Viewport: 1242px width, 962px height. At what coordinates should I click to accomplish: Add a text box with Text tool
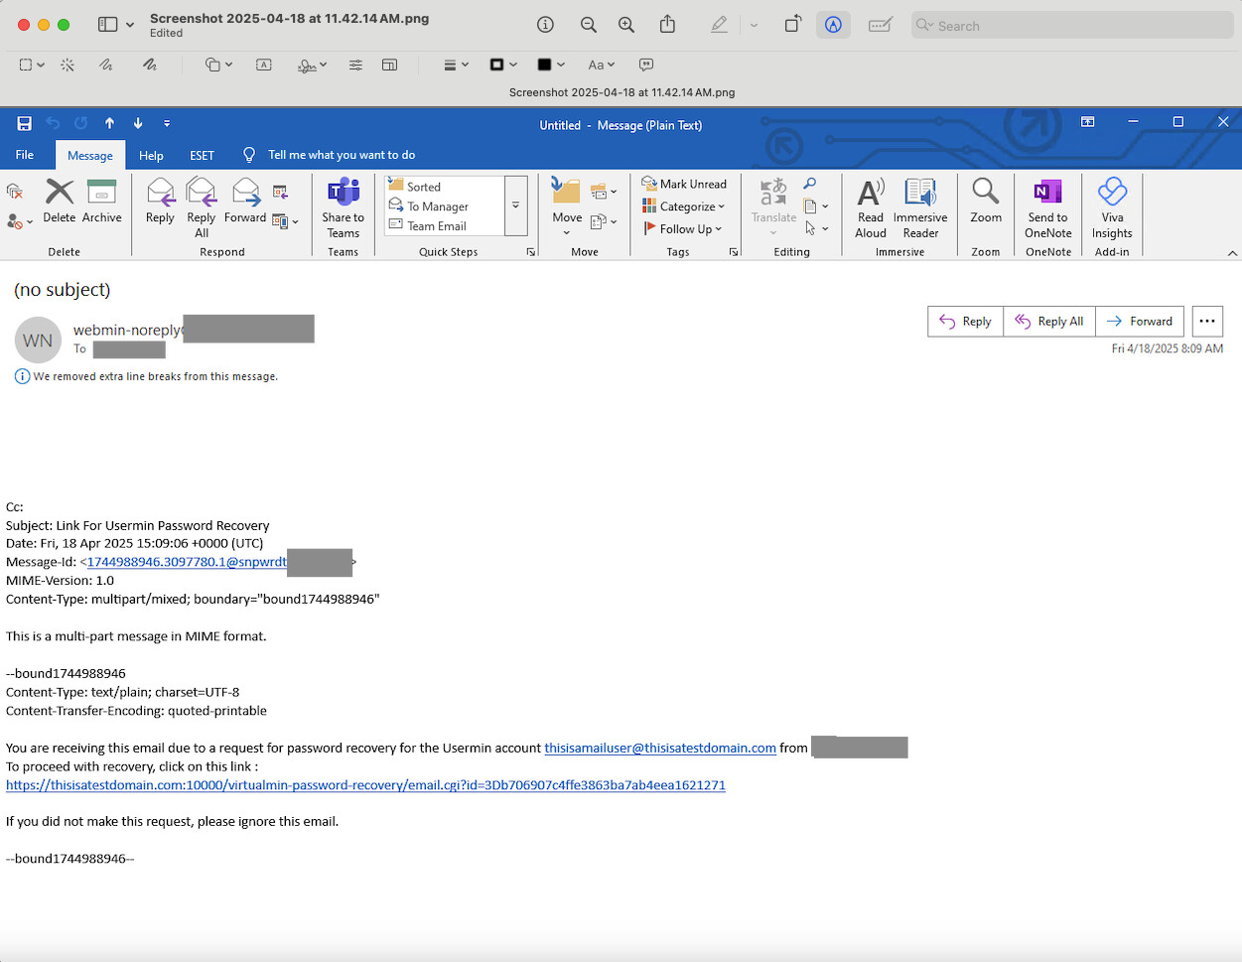click(x=264, y=65)
